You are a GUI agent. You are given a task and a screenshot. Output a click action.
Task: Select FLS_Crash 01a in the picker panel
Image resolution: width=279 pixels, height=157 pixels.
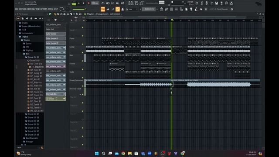[55, 94]
